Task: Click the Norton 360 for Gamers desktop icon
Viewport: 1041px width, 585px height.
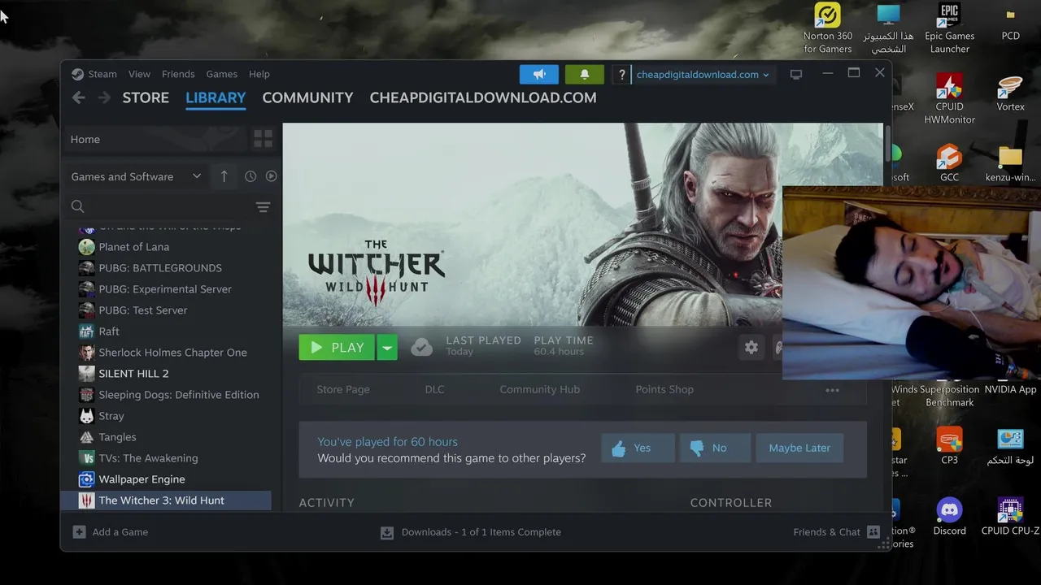Action: 828,28
